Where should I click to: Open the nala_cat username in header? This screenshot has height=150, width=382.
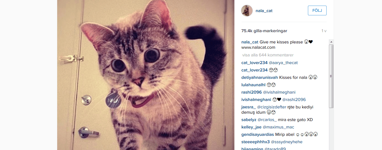click(x=264, y=11)
